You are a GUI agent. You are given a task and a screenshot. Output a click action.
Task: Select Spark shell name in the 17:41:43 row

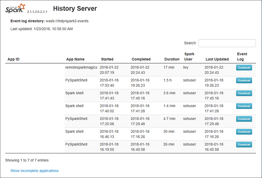click(x=74, y=93)
